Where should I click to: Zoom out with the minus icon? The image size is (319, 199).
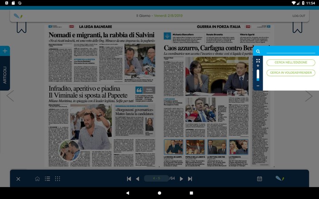[258, 86]
